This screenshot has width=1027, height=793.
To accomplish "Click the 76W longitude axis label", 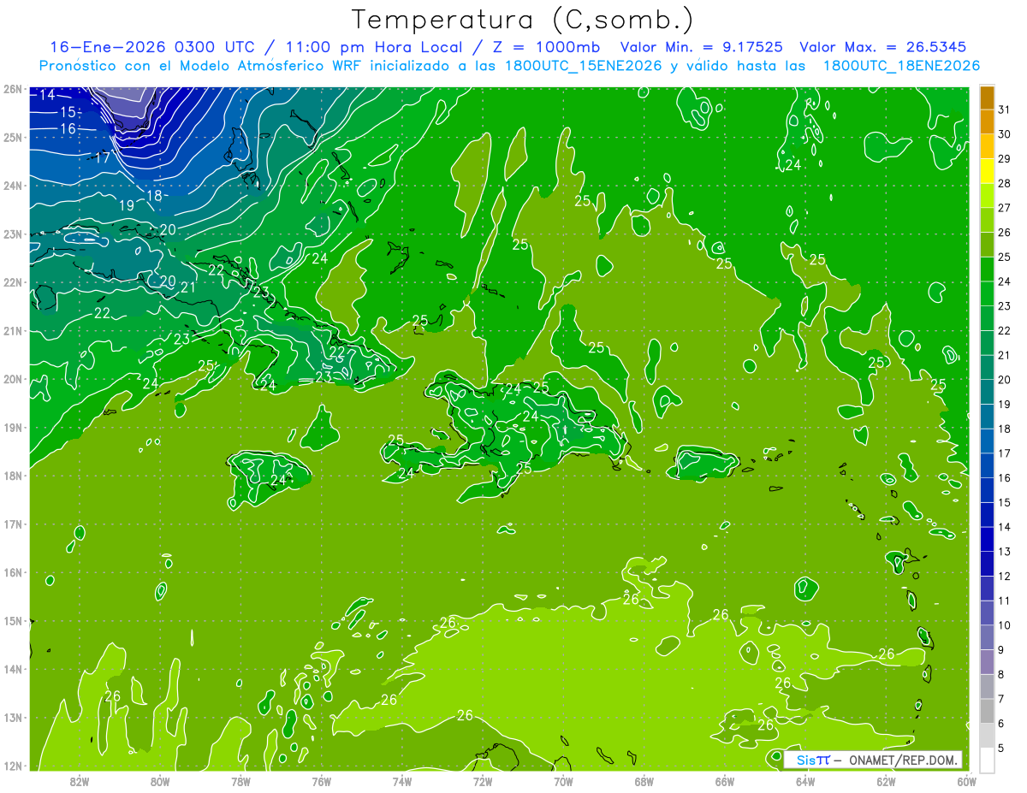I will tap(322, 782).
